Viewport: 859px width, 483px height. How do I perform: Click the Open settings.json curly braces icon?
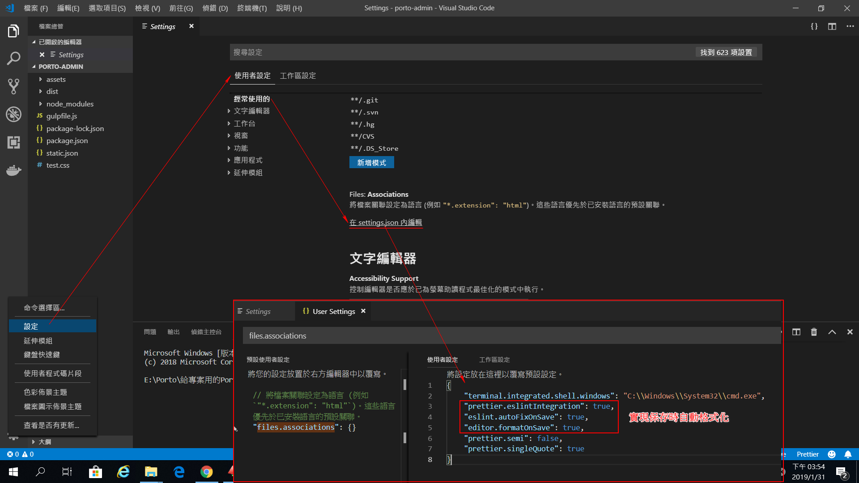[814, 26]
